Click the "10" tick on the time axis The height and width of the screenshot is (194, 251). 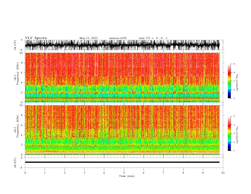(223, 173)
